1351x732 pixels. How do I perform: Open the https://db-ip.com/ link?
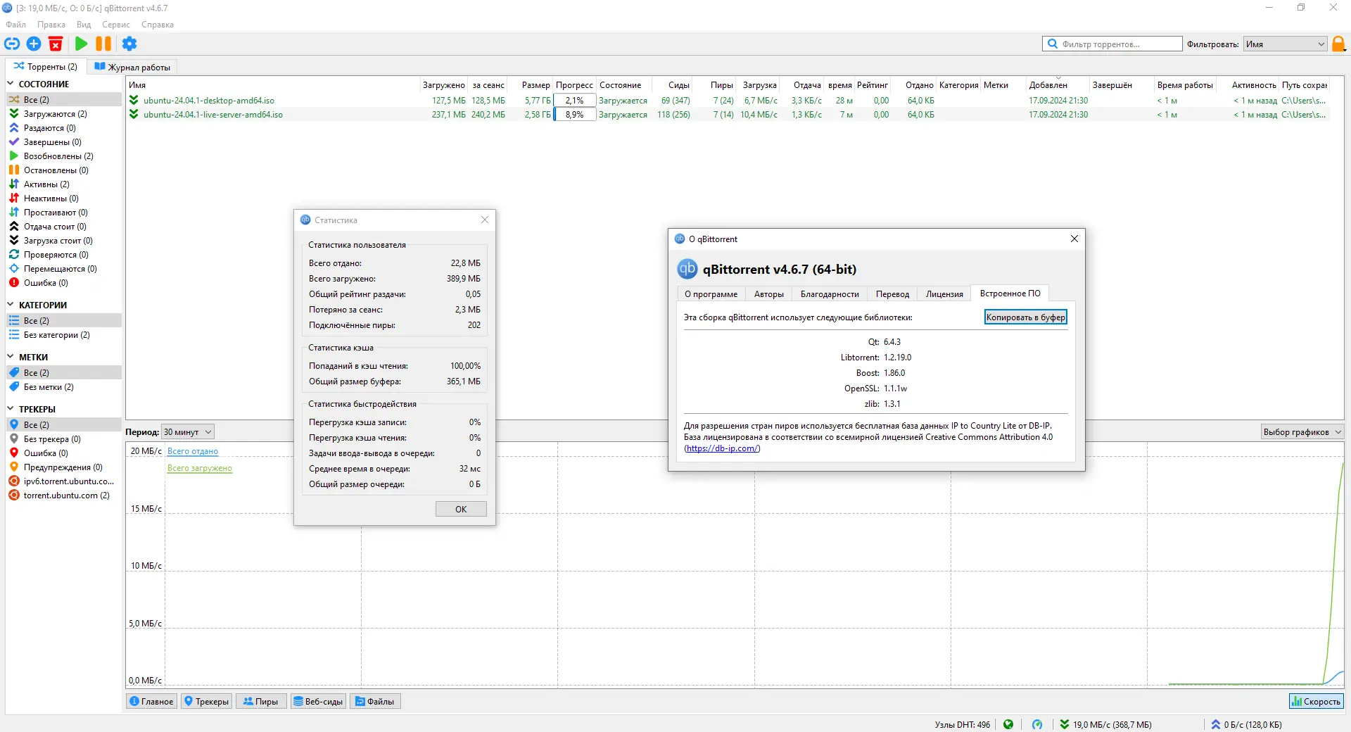point(723,448)
